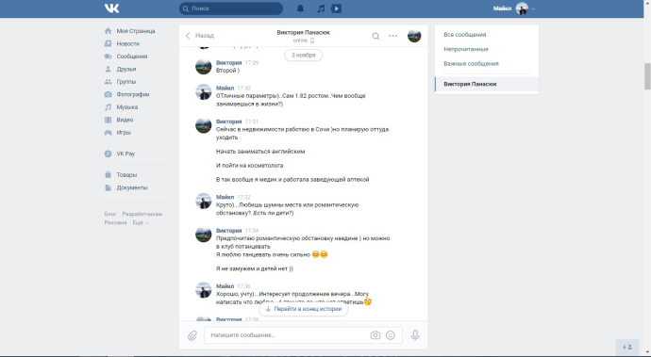Click the VK Pay coin icon
Viewport: 651px width, 357px height.
[108, 154]
